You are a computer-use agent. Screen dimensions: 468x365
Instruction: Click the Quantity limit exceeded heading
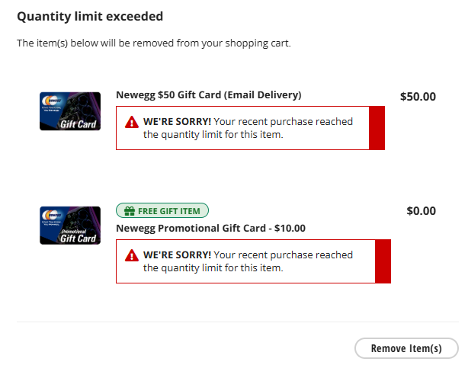(x=90, y=16)
